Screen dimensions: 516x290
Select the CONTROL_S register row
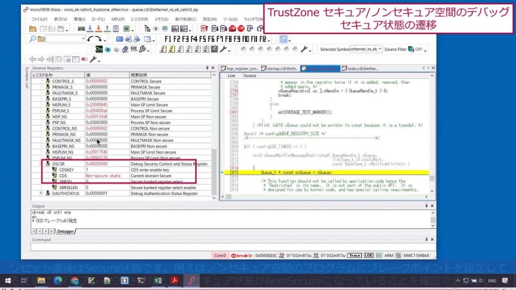coord(121,81)
